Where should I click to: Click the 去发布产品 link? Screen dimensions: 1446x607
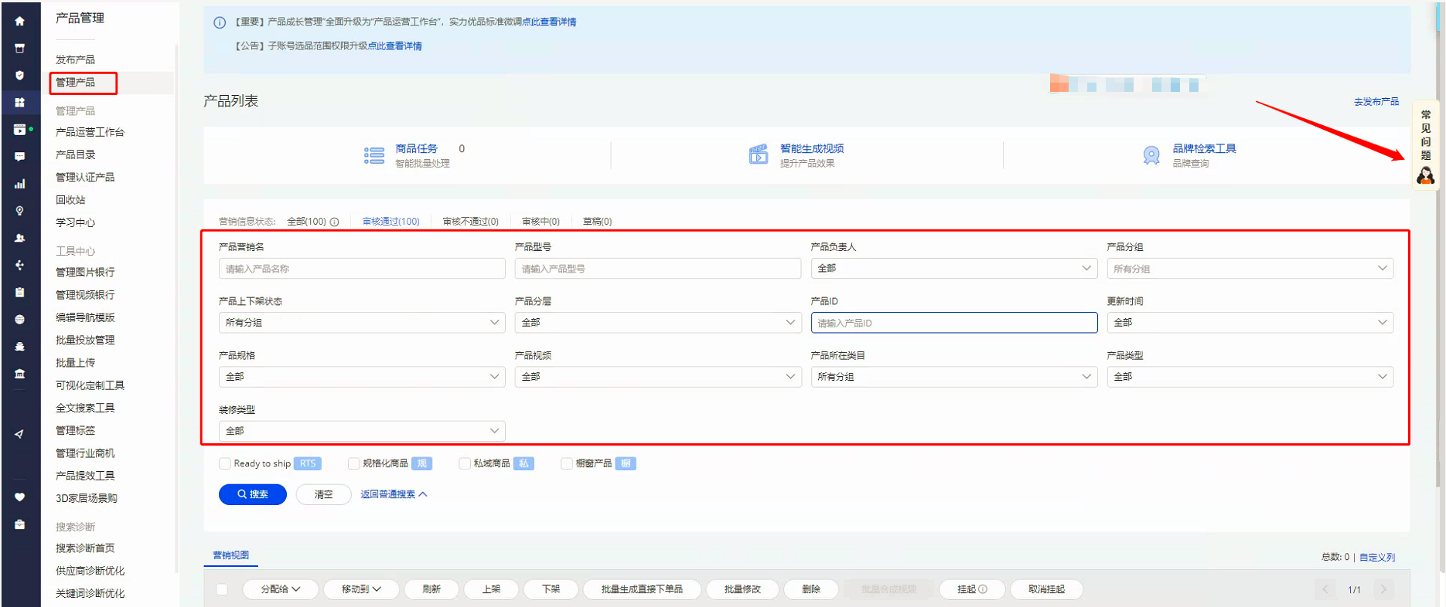(x=1376, y=102)
